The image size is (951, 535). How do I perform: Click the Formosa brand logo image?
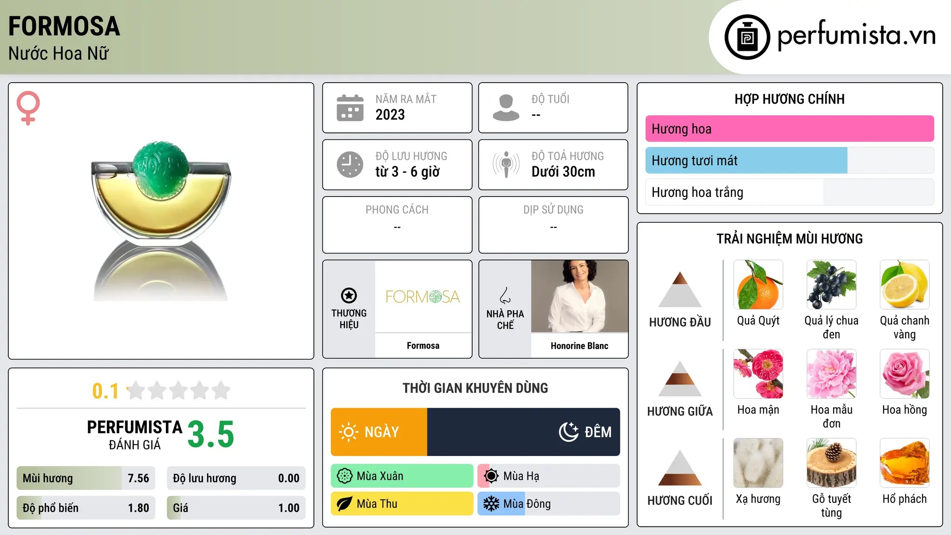423,296
